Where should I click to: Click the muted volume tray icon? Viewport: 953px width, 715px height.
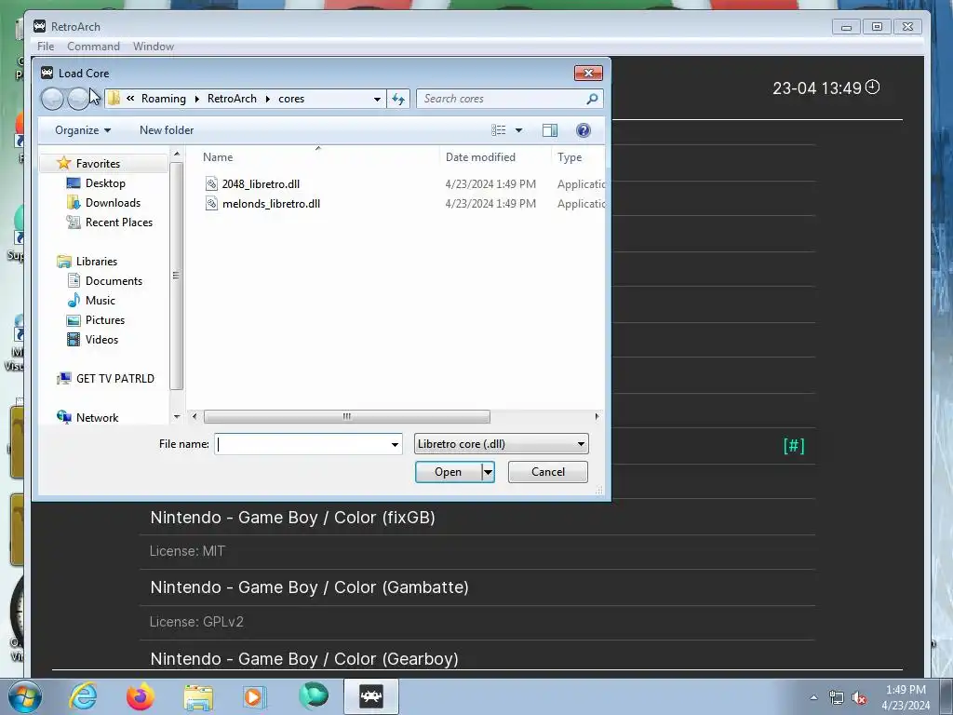pyautogui.click(x=859, y=697)
